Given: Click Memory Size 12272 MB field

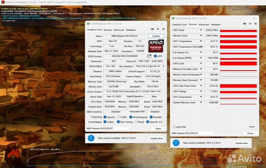Looking at the screenshot, I should click(113, 86).
